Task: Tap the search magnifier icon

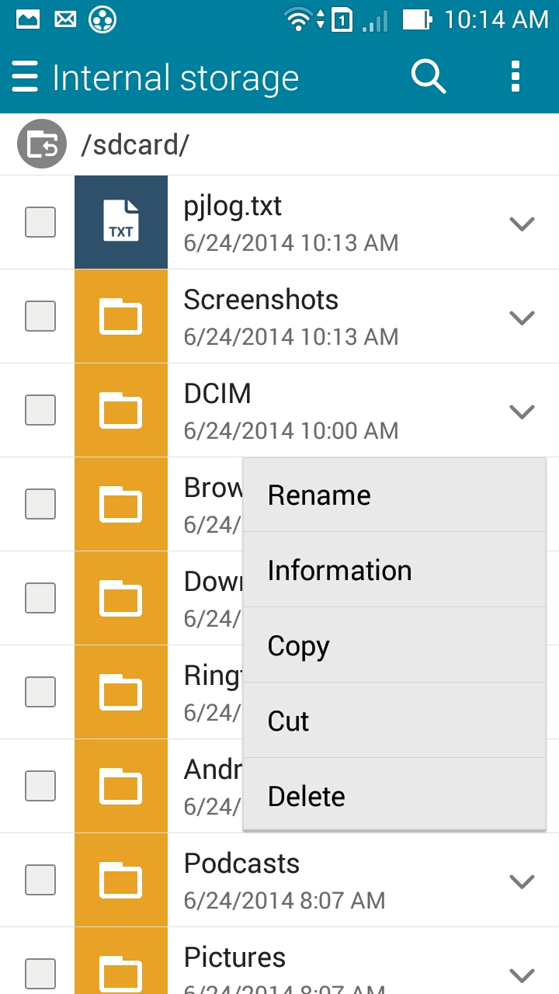Action: [x=428, y=77]
